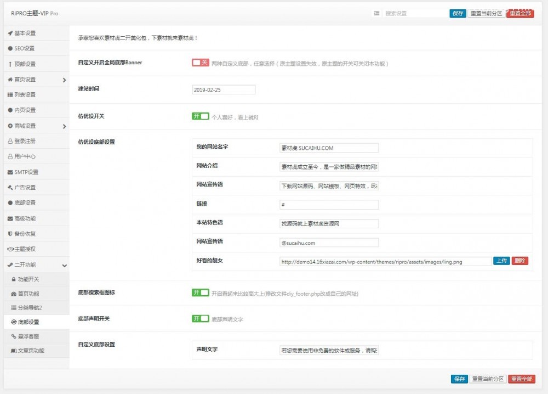Click the bottom 重置当前分区 button
The width and height of the screenshot is (548, 394).
pyautogui.click(x=488, y=379)
